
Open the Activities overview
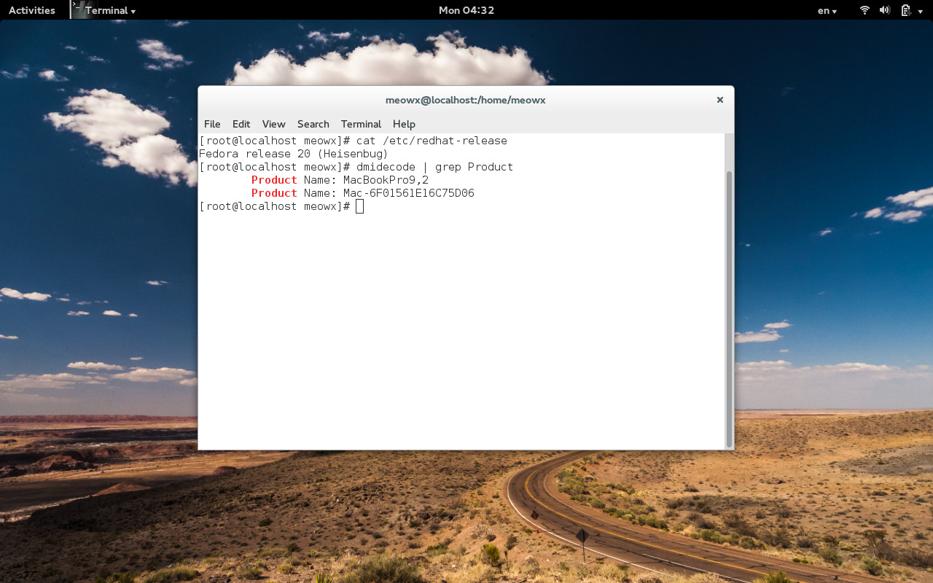(32, 10)
